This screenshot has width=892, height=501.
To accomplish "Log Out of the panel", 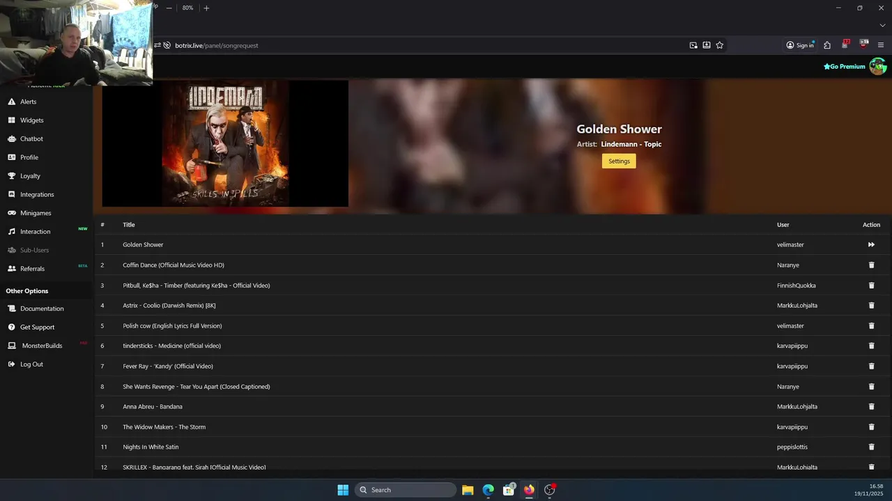I will 31,365.
